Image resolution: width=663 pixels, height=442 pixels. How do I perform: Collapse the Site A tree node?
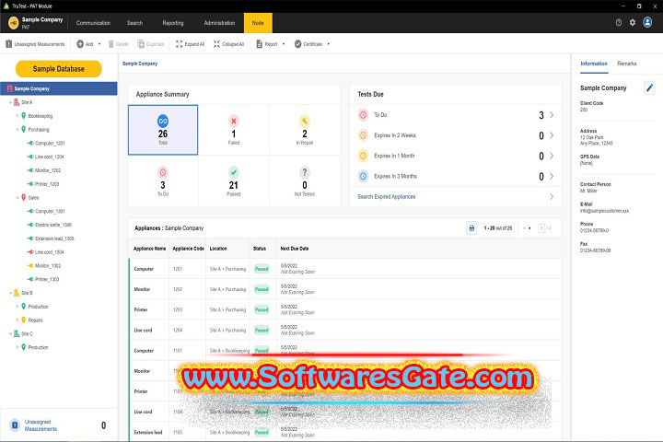[10, 102]
